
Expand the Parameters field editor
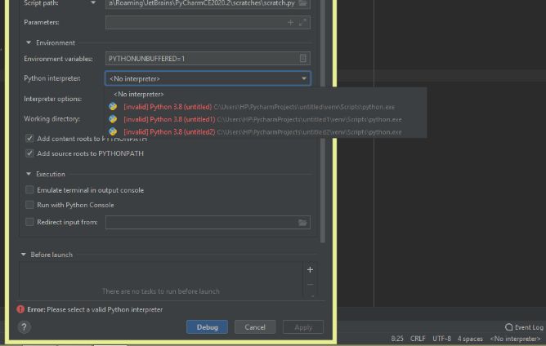coord(302,23)
